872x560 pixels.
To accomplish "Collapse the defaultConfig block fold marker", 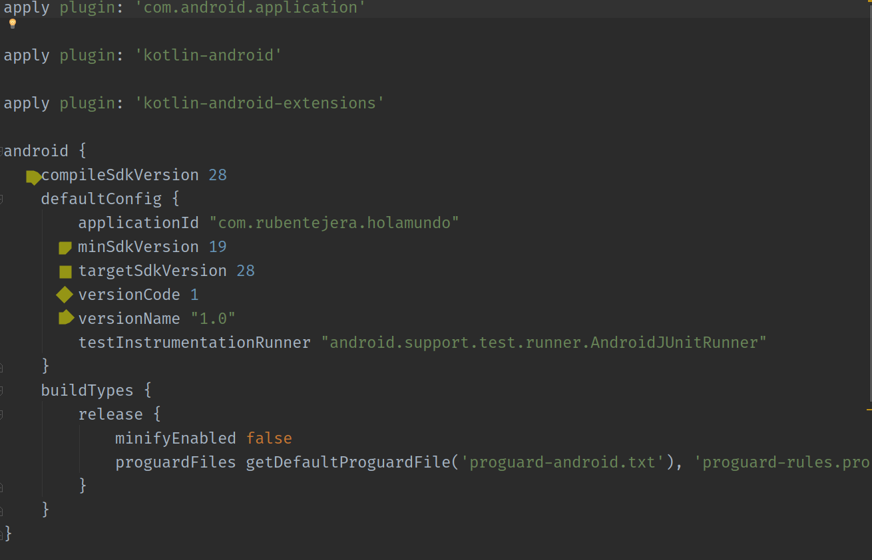I will coord(2,199).
